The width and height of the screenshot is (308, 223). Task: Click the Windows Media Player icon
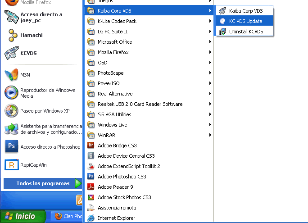[x=11, y=92]
